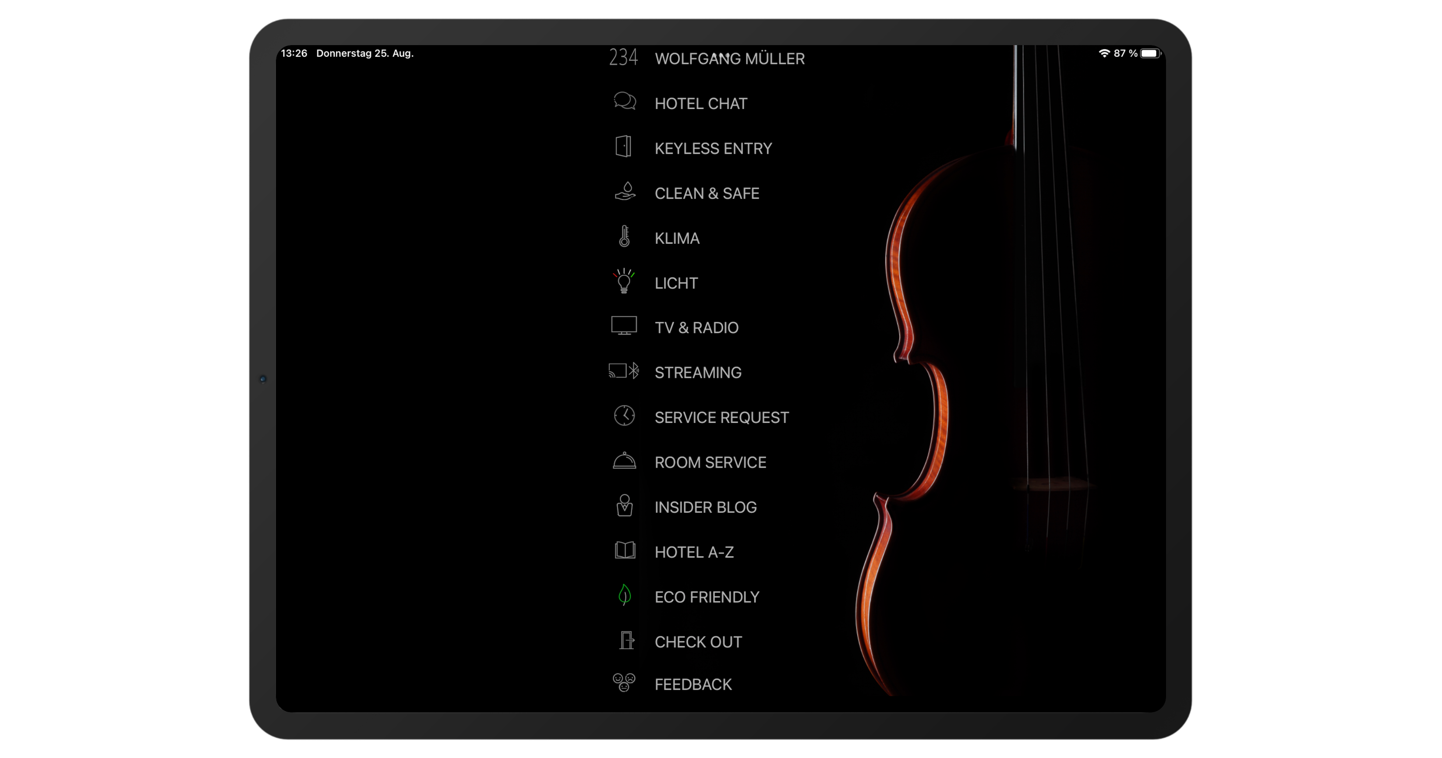The height and width of the screenshot is (758, 1442).
Task: Click the date Donnerstag 25. Aug.
Action: (x=365, y=53)
